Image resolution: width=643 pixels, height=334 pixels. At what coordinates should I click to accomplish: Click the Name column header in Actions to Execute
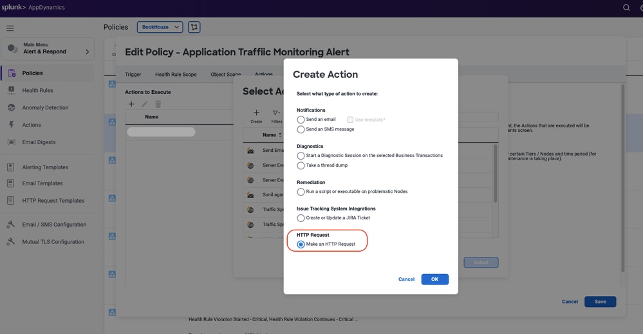151,116
